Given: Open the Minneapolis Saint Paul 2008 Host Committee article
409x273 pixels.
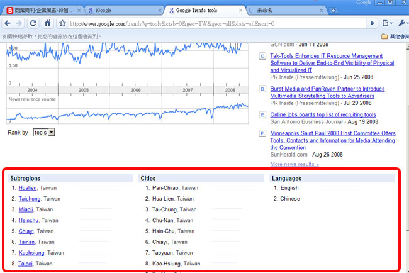Looking at the screenshot, I should pos(333,140).
